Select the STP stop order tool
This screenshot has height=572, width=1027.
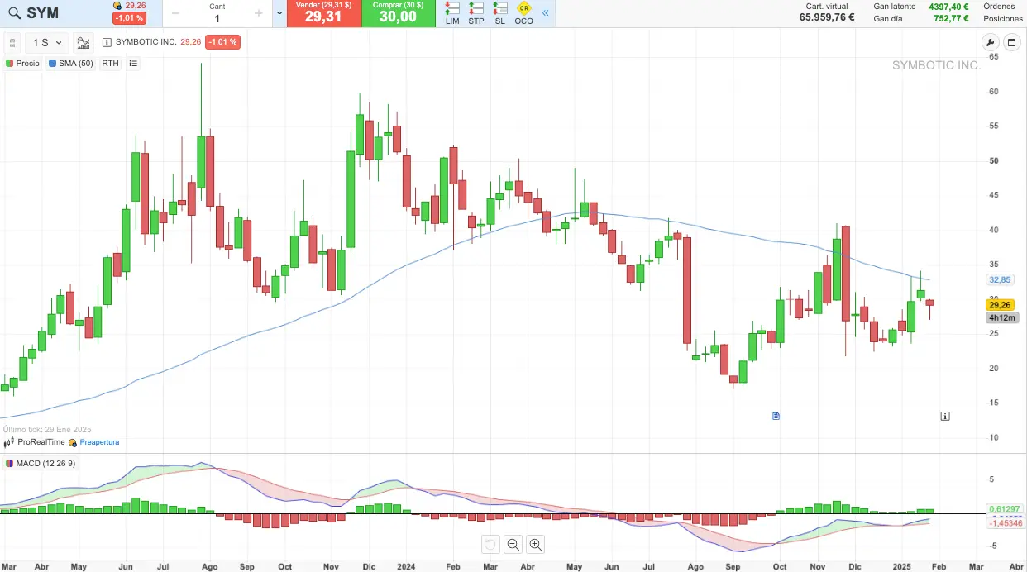click(x=476, y=13)
